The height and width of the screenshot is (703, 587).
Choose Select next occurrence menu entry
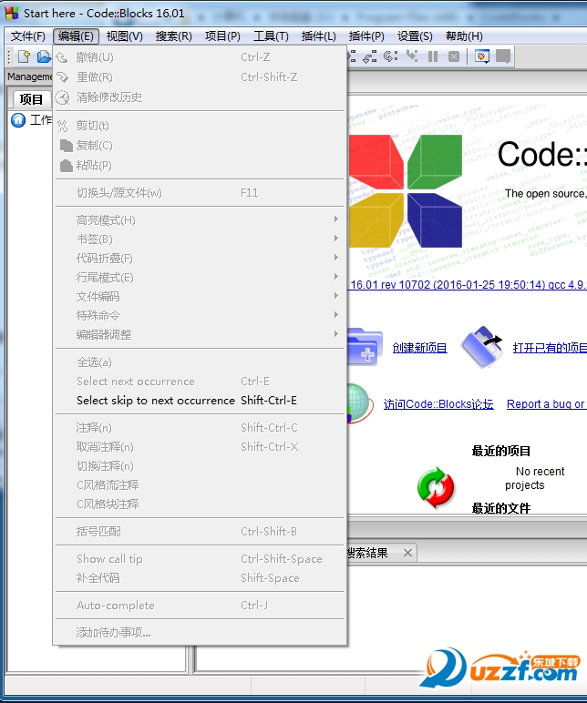[200, 381]
